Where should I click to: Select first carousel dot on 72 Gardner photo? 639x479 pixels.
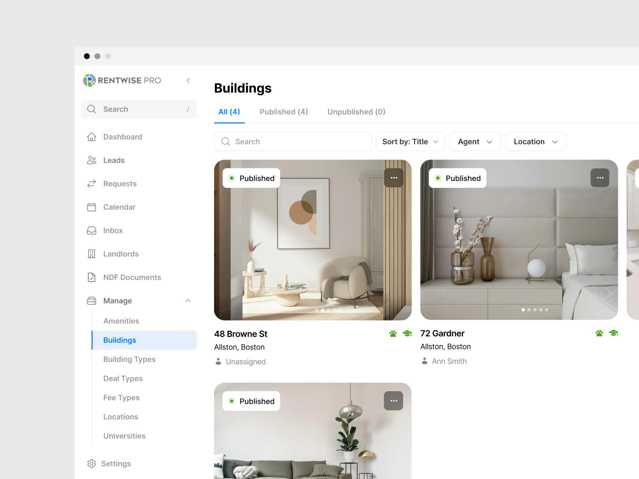523,310
